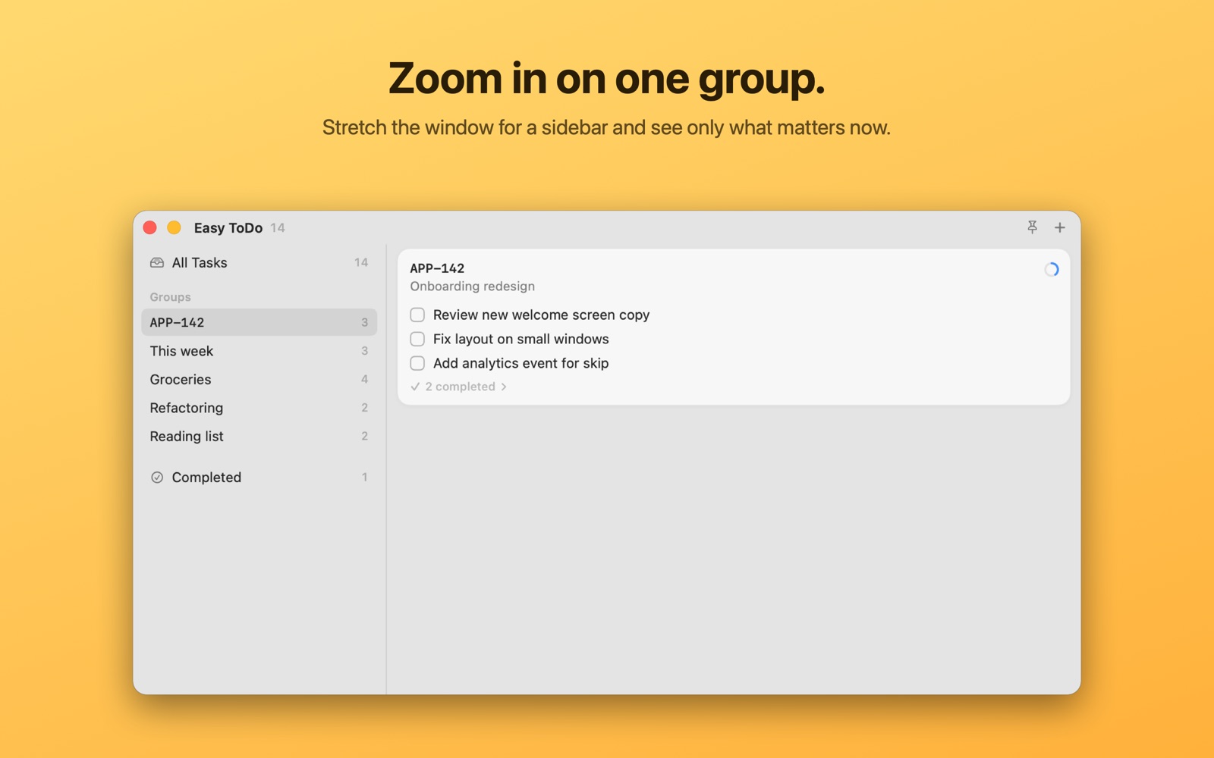Mark Add analytics event for skip done

tap(417, 363)
